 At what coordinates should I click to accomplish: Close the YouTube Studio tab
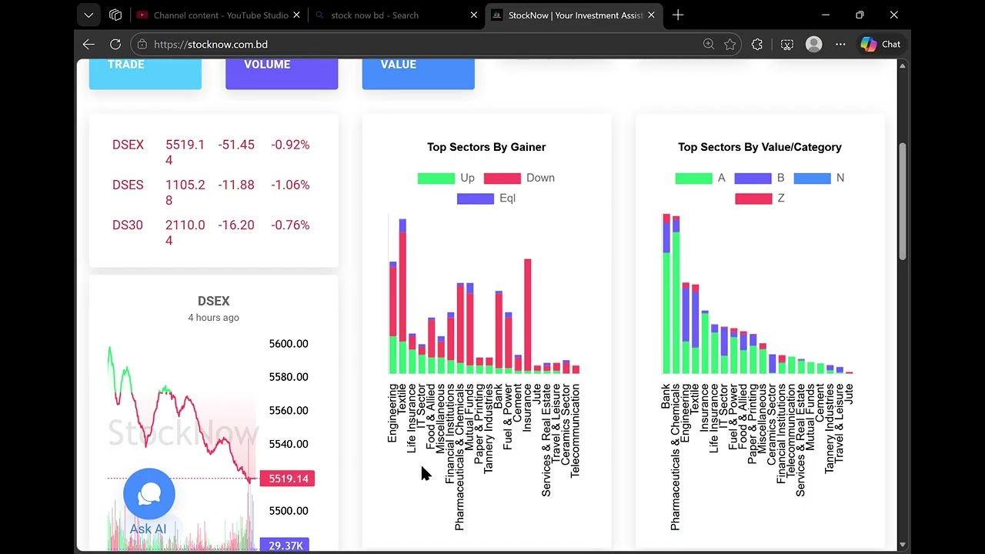[x=296, y=15]
